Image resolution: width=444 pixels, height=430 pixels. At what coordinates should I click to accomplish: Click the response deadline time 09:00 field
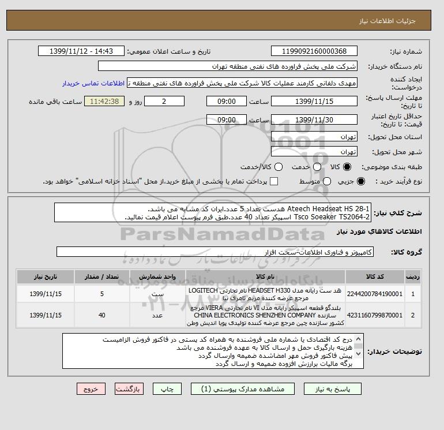[x=226, y=101]
